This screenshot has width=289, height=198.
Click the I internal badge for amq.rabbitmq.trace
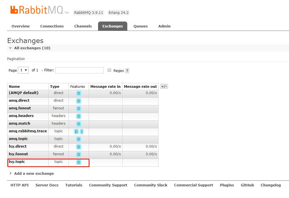coord(82,131)
